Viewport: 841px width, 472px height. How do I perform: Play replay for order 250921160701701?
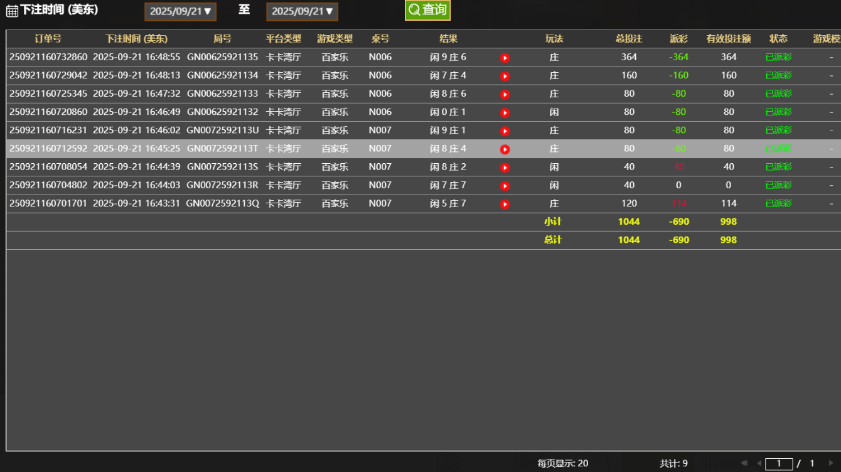tap(505, 204)
